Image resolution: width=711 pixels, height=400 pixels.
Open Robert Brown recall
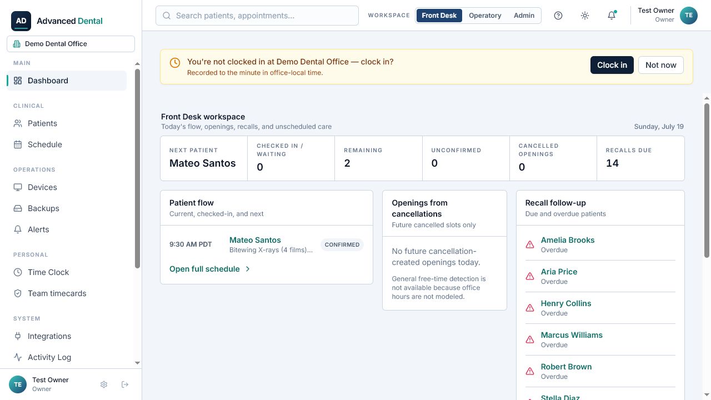click(x=566, y=367)
